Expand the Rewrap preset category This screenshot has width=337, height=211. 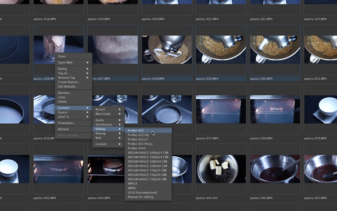(x=108, y=133)
